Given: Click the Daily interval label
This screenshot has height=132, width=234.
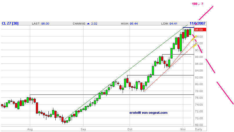Looking at the screenshot, I should [x=199, y=129].
